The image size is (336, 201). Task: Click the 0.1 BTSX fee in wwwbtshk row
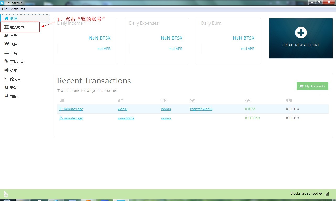point(293,118)
